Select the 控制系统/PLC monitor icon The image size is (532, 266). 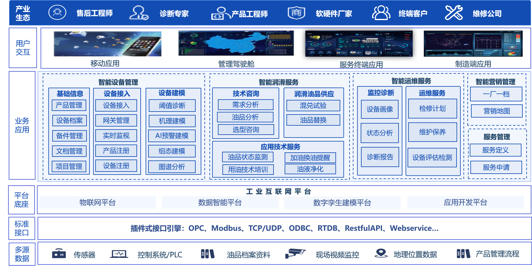(119, 254)
